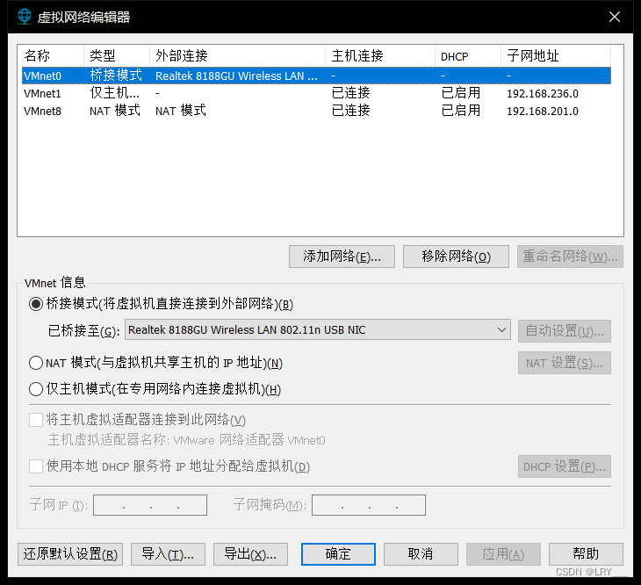Confirm with 确定 button
Viewport: 641px width, 585px height.
coord(338,554)
